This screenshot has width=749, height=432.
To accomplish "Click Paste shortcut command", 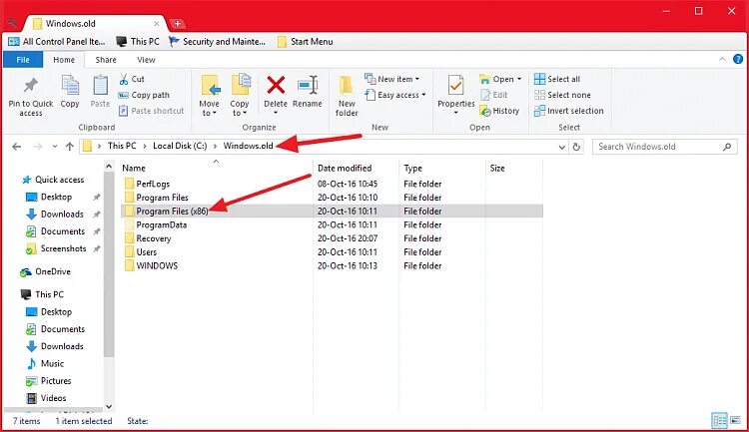I will 151,111.
